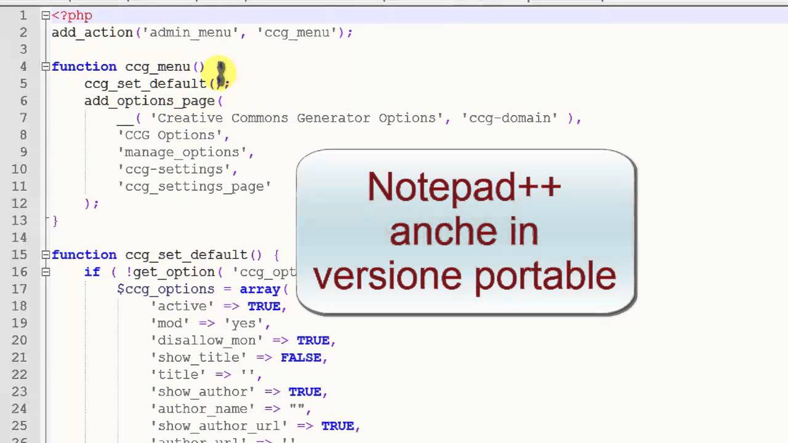
Task: Click the ccg_set_default function name on line 15
Action: click(187, 255)
